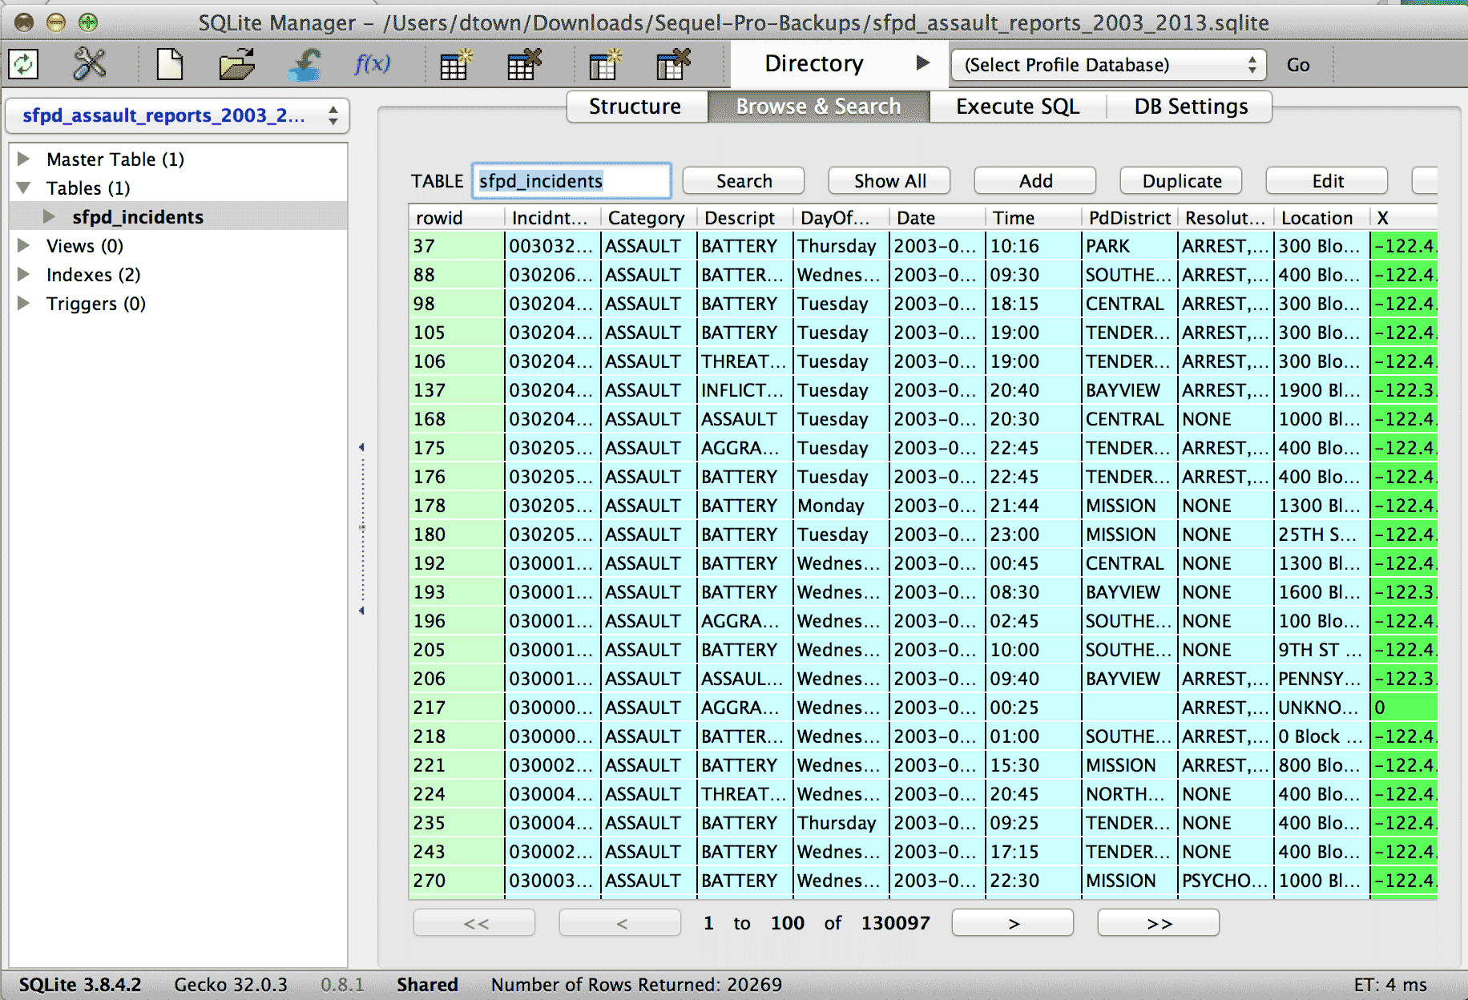Open the DB Settings tab

click(x=1188, y=107)
